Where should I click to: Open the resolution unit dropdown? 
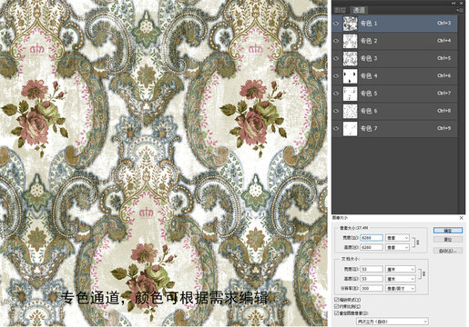pos(401,288)
